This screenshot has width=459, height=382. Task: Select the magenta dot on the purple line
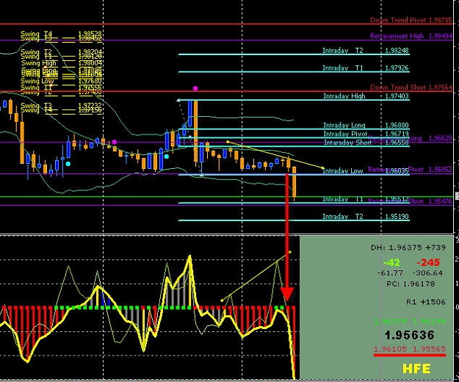point(115,142)
